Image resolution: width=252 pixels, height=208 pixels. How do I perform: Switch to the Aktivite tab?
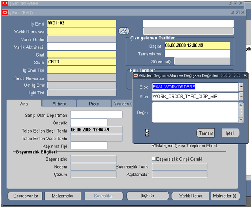(59, 104)
